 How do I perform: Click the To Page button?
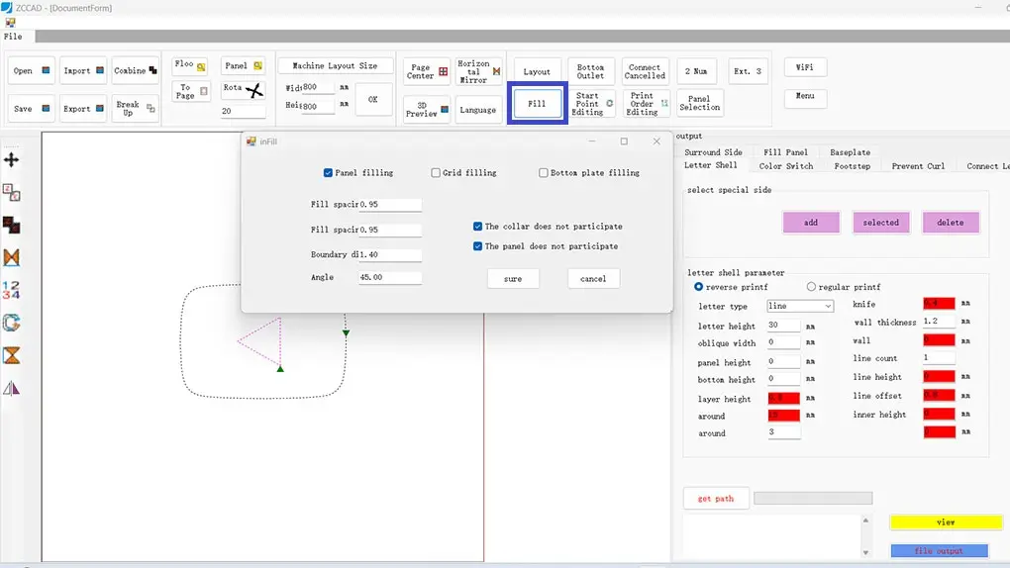coord(190,91)
